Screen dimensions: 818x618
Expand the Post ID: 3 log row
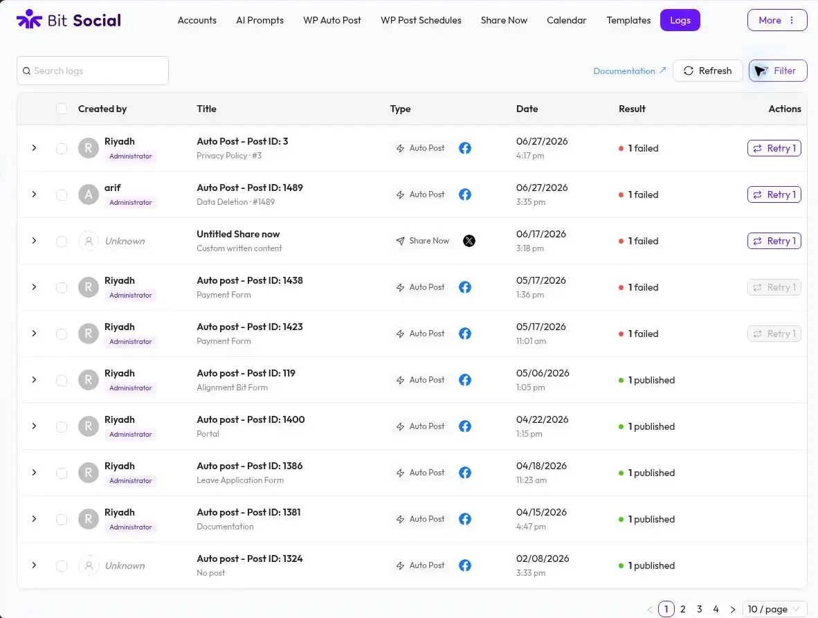pyautogui.click(x=34, y=148)
